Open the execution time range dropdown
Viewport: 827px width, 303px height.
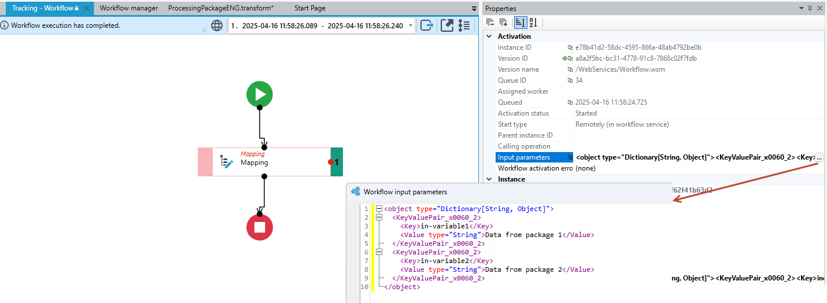click(x=411, y=25)
